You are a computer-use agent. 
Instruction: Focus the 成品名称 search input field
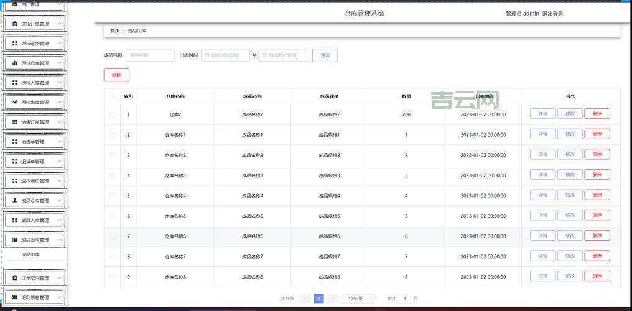(150, 55)
